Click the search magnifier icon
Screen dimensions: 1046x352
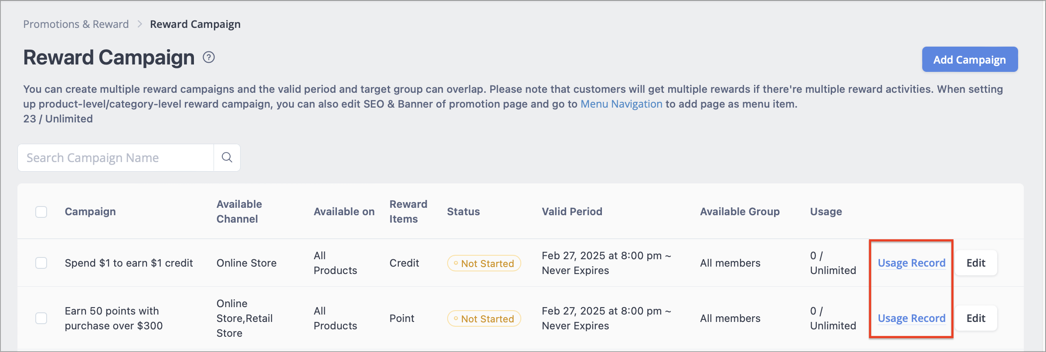tap(227, 158)
